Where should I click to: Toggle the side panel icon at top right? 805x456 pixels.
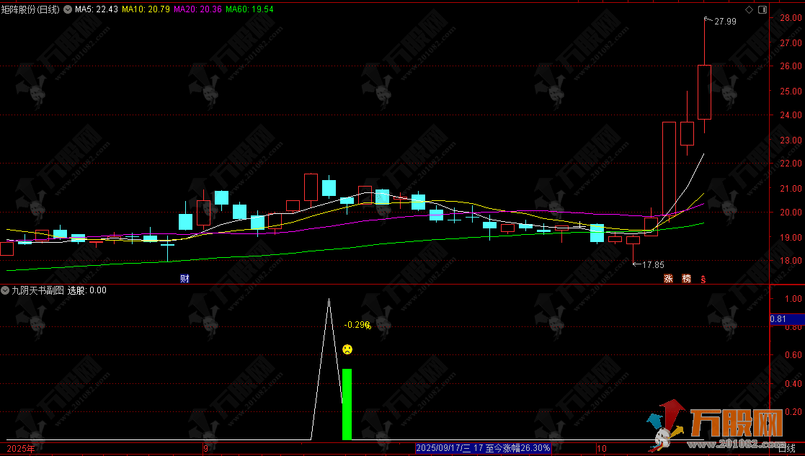[762, 9]
